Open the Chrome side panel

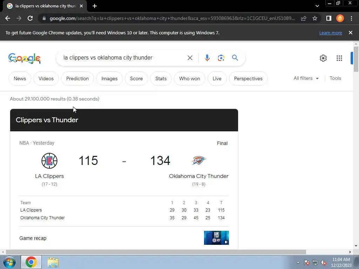tap(329, 18)
